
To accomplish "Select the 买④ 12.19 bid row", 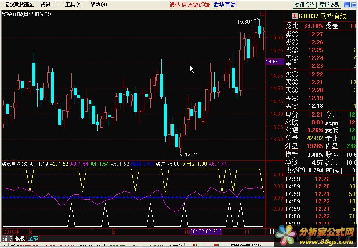I will 320,98.
